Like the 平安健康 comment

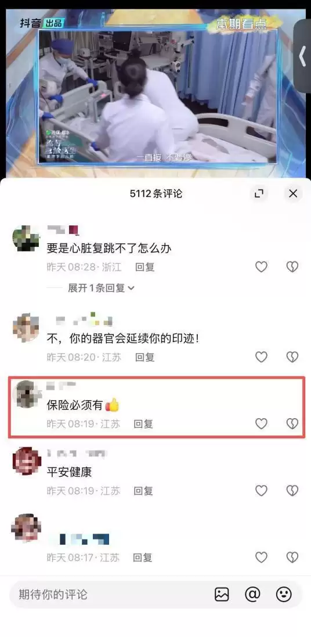[x=261, y=490]
